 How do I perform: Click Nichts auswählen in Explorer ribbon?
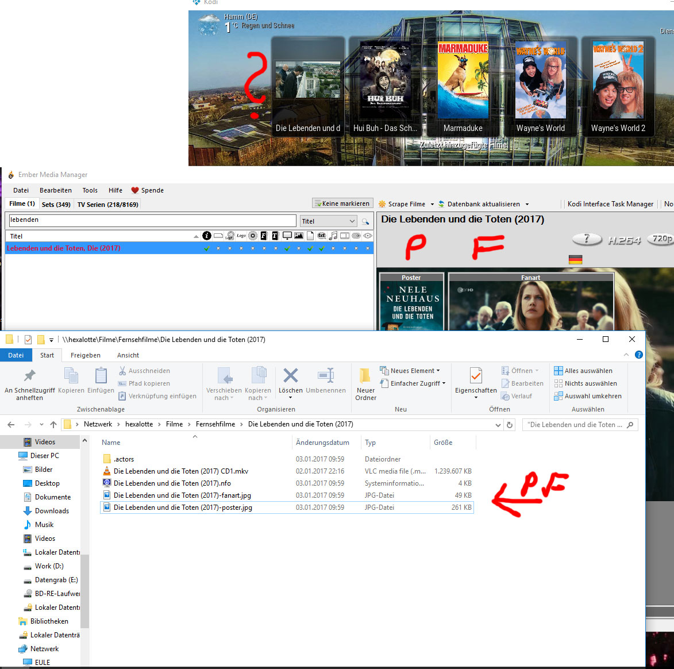tap(586, 383)
